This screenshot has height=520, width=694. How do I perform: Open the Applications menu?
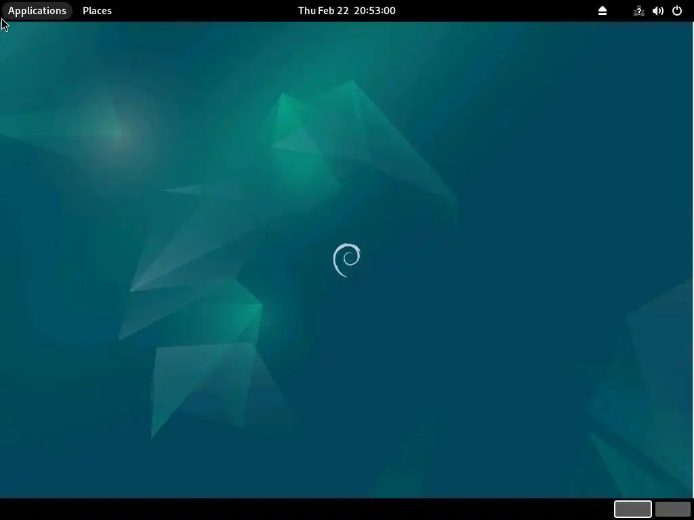pos(37,11)
